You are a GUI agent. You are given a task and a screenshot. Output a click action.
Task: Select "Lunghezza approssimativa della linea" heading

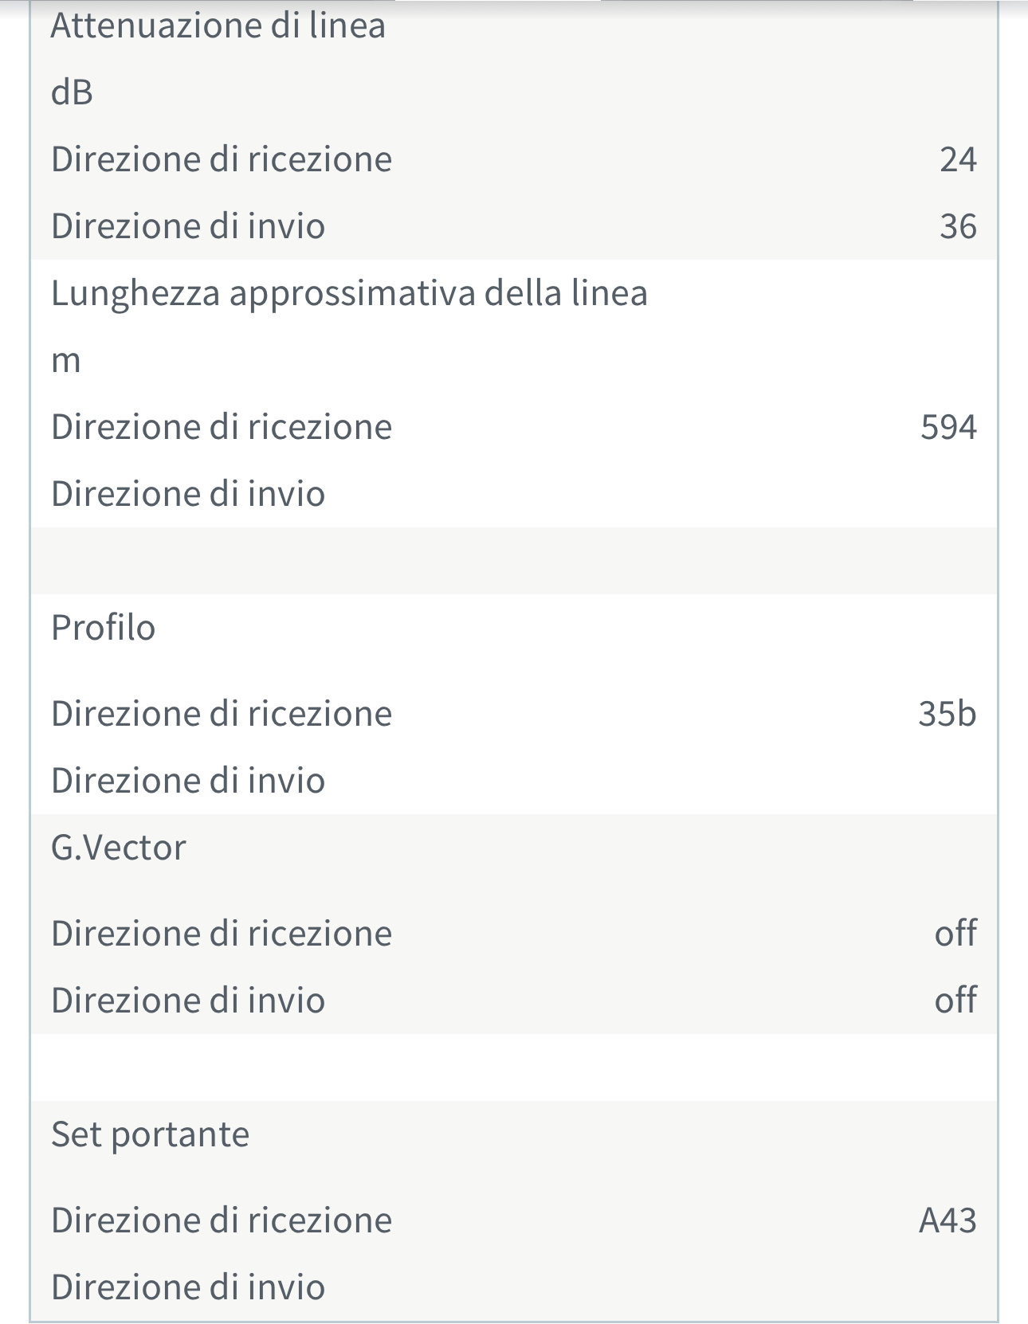pos(349,293)
